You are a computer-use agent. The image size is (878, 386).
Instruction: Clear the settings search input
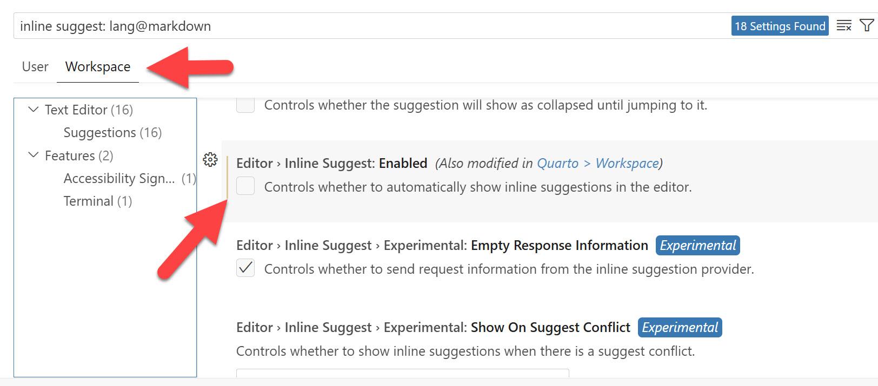(843, 26)
